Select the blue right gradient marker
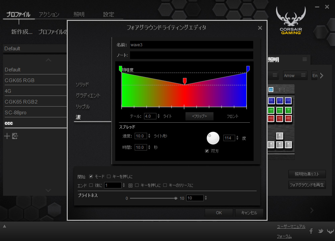 [x=248, y=69]
